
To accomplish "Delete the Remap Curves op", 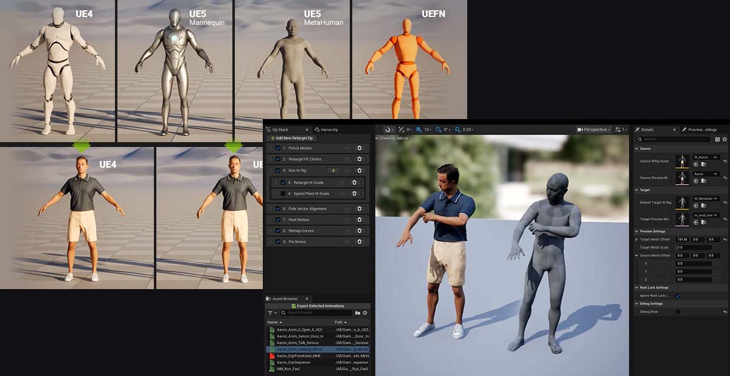I will click(x=360, y=231).
